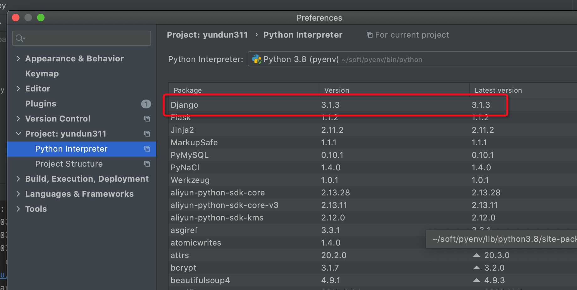The height and width of the screenshot is (290, 577).
Task: Click the project-level icon beside Project: yundun311
Action: [147, 134]
